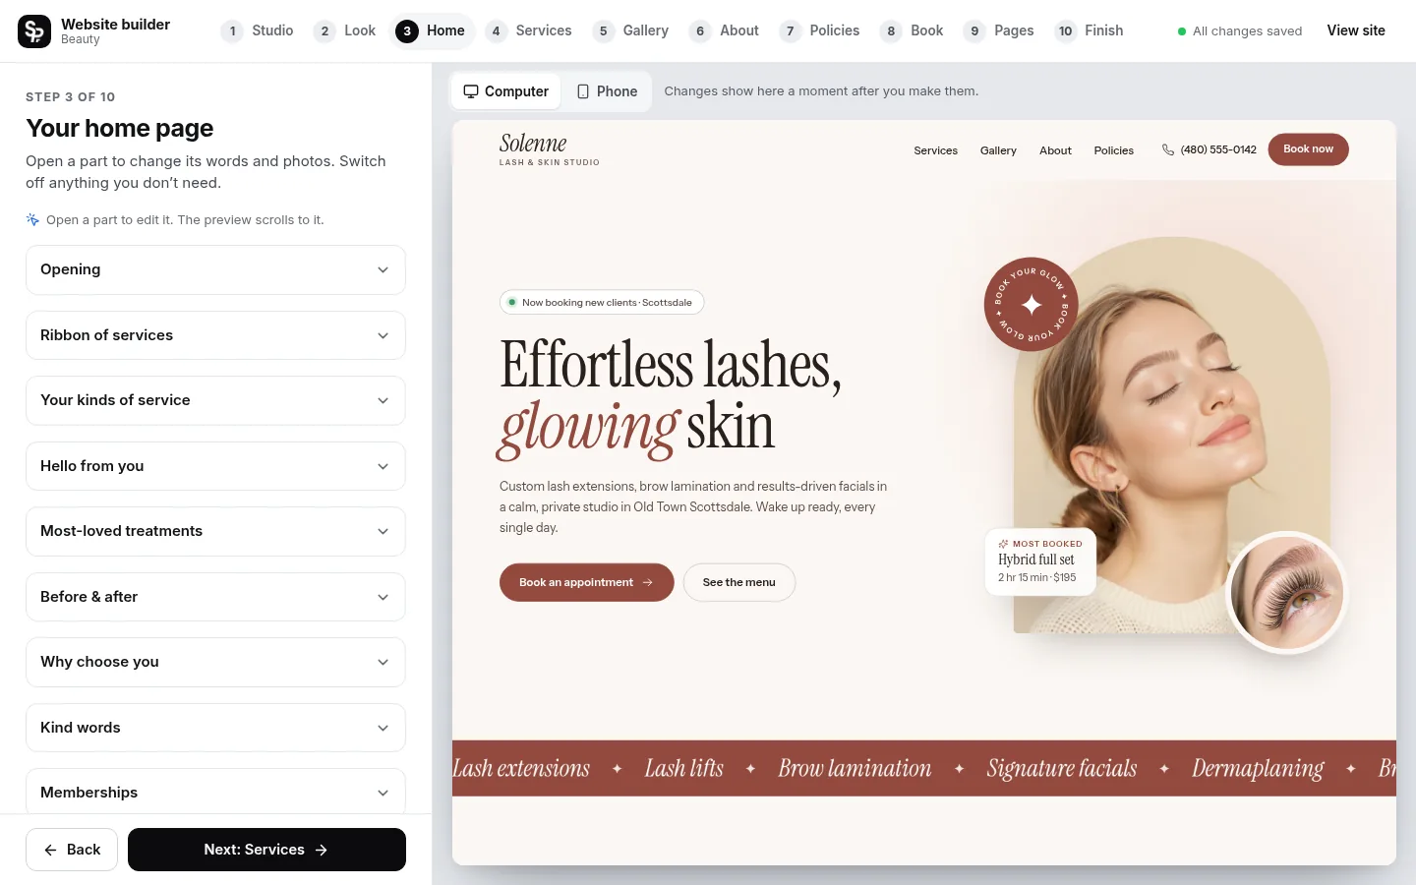Click the phone icon beside (480) 555-0142

click(1168, 149)
